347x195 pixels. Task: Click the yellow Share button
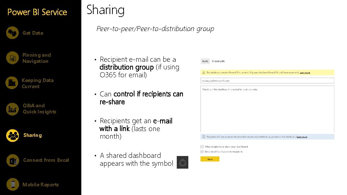(210, 159)
